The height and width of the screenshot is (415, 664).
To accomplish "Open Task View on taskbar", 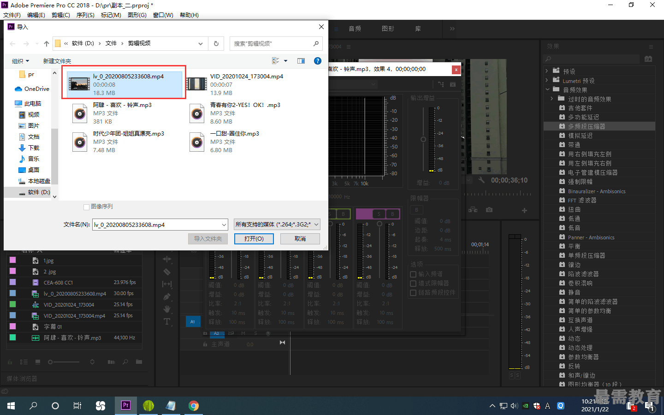I will [x=77, y=405].
